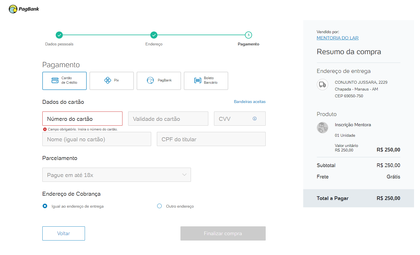Select the Cartão de Crédito payment method
The height and width of the screenshot is (255, 420).
pos(65,81)
